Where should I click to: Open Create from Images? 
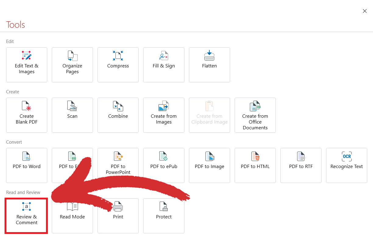(164, 115)
